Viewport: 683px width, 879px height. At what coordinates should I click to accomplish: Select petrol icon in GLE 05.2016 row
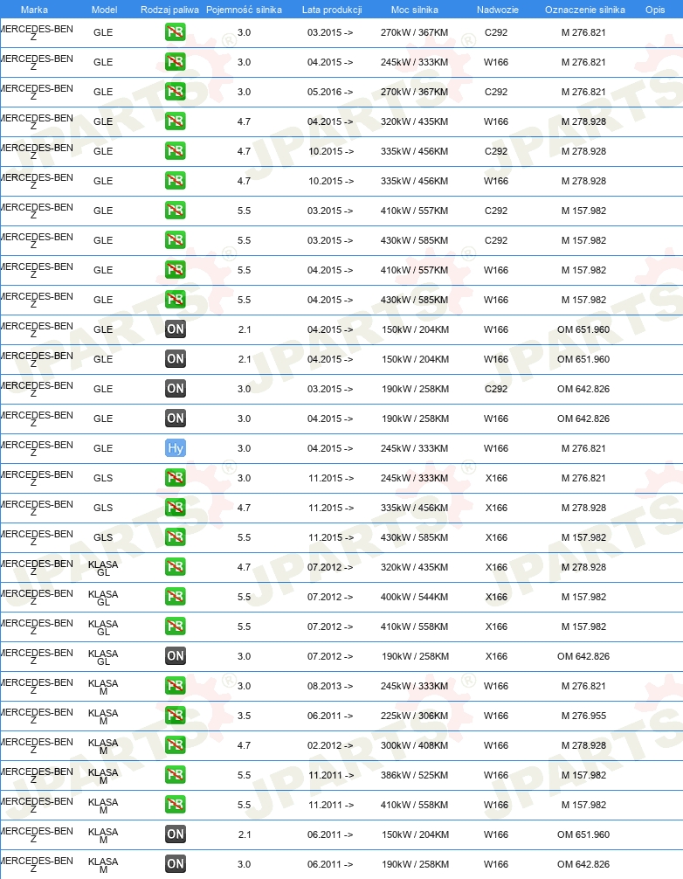tap(176, 92)
